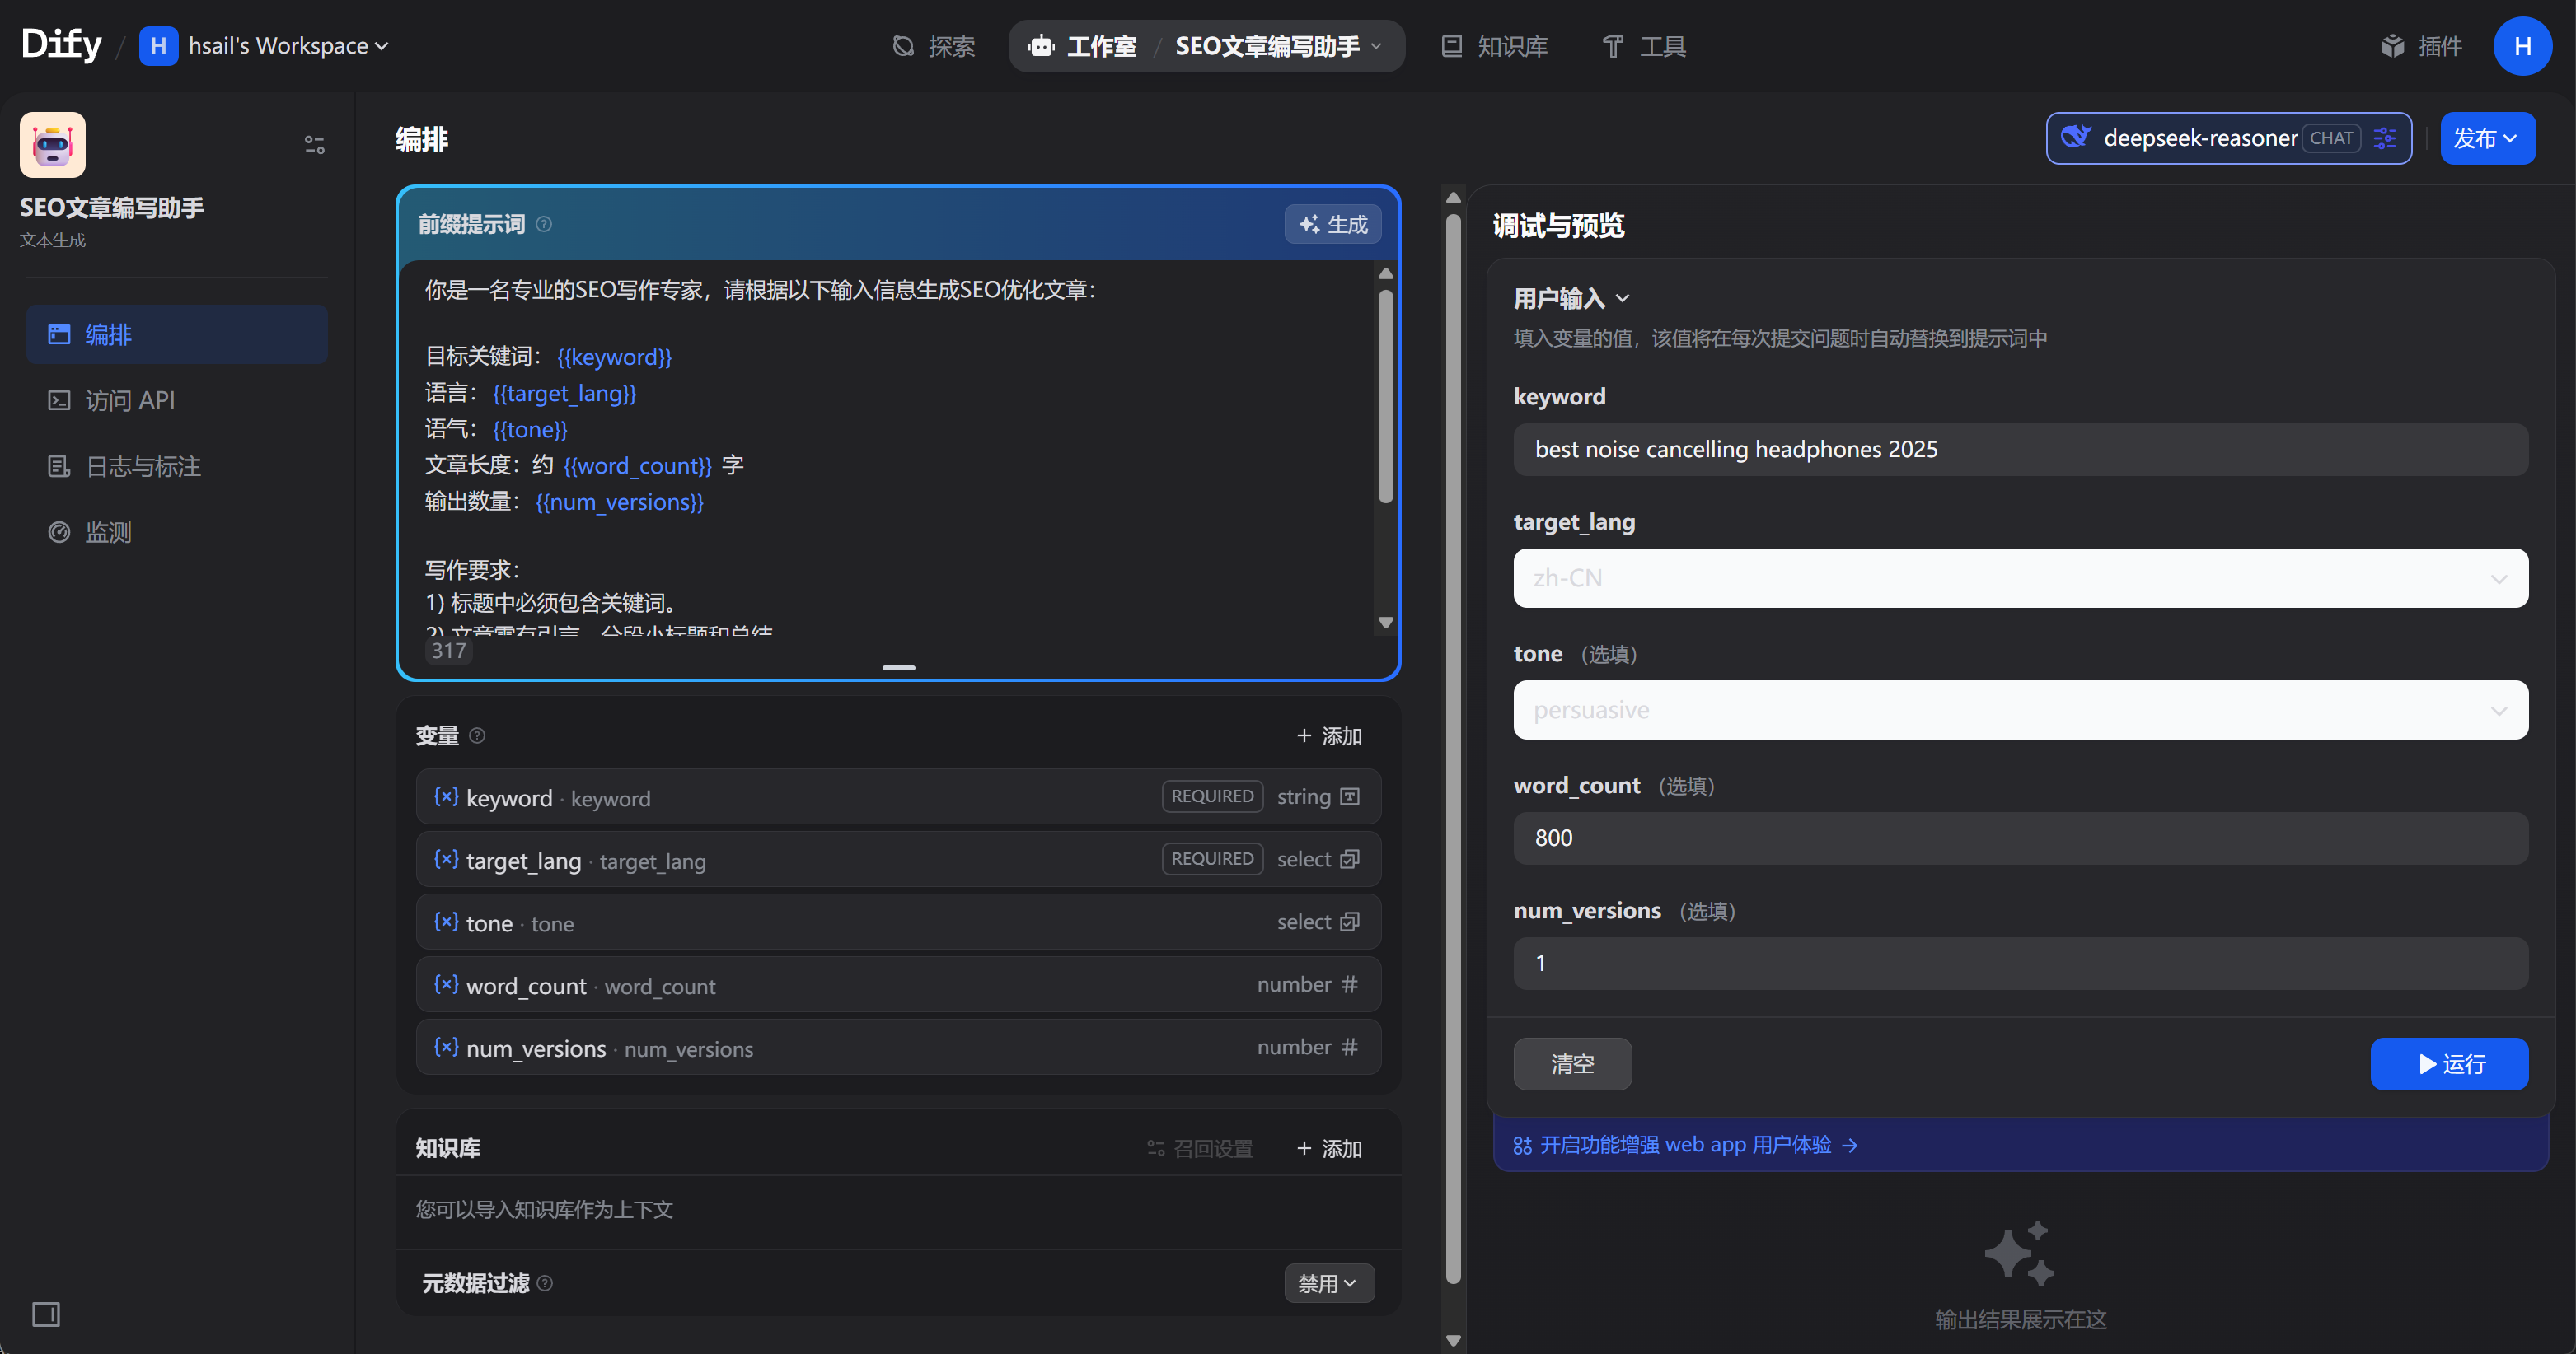Click main panel scrollbar down arrow
The width and height of the screenshot is (2576, 1354).
click(1454, 1341)
